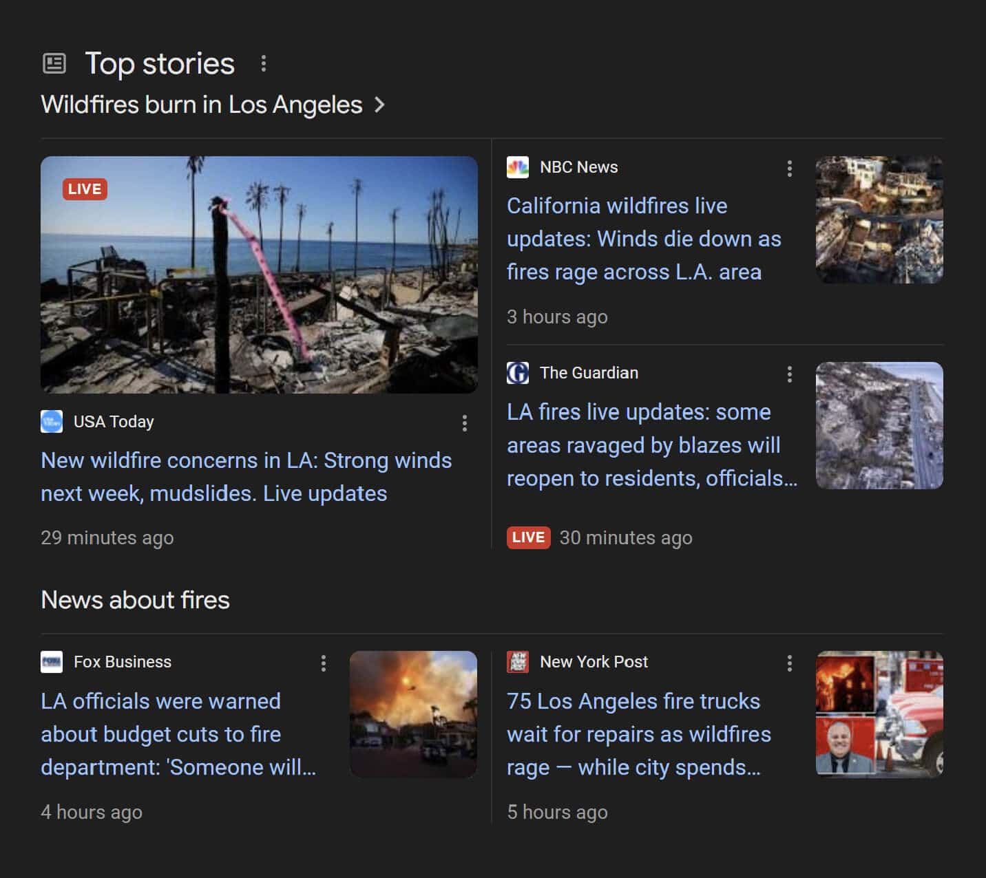Read New wildfire concerns in LA article
Viewport: 986px width, 878px height.
[x=246, y=477]
